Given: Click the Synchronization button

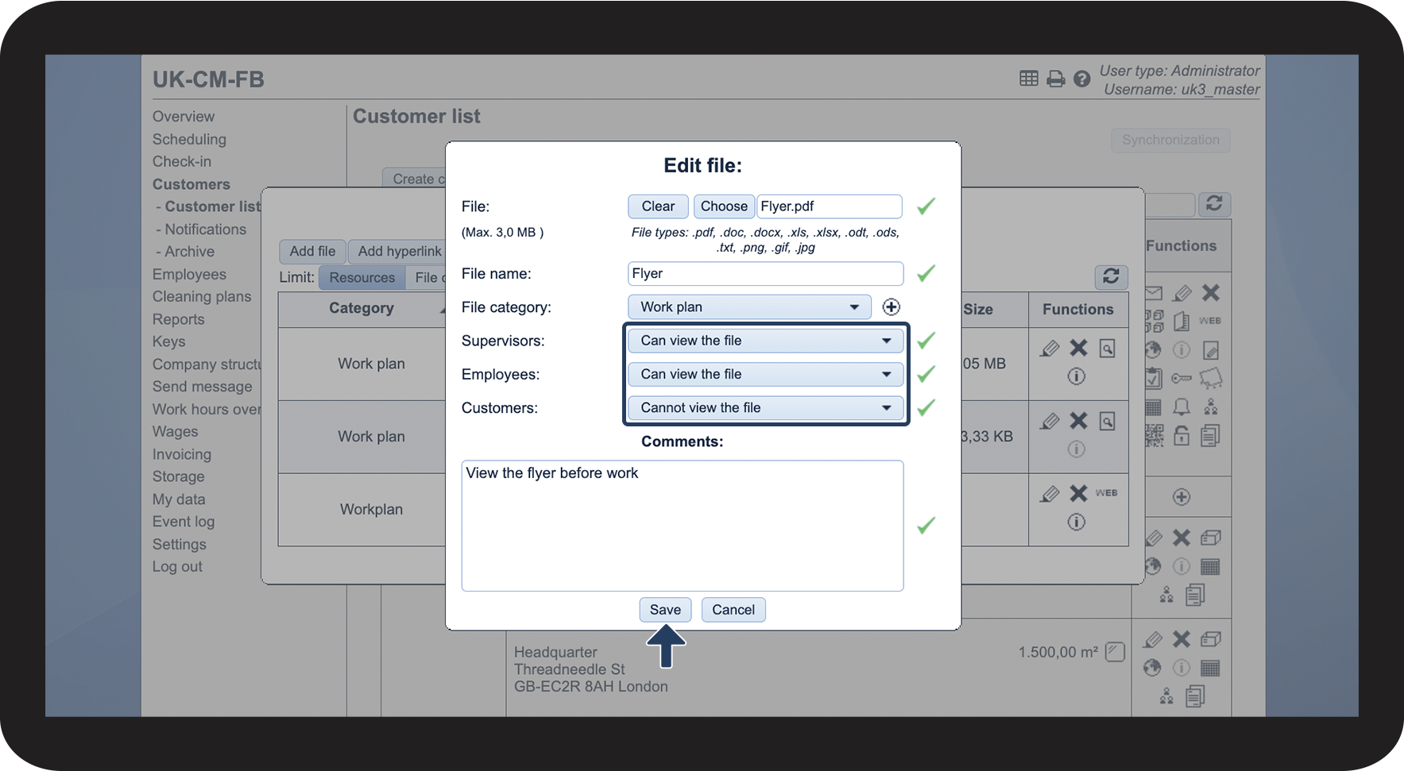Looking at the screenshot, I should pos(1170,140).
